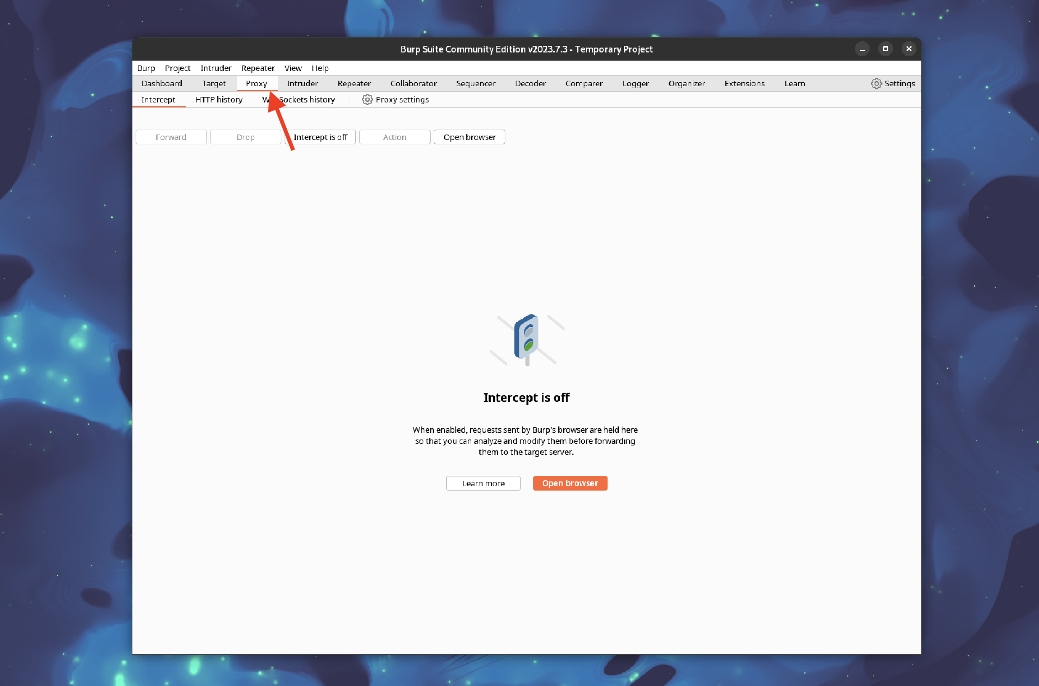Open Settings via gear icon
The height and width of the screenshot is (686, 1039).
(875, 83)
